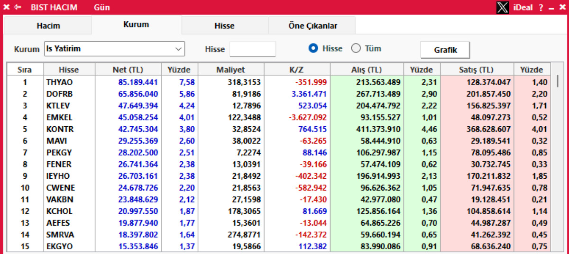Viewport: 569px width, 254px height.
Task: Select the EMKEL stock row
Action: tap(279, 117)
